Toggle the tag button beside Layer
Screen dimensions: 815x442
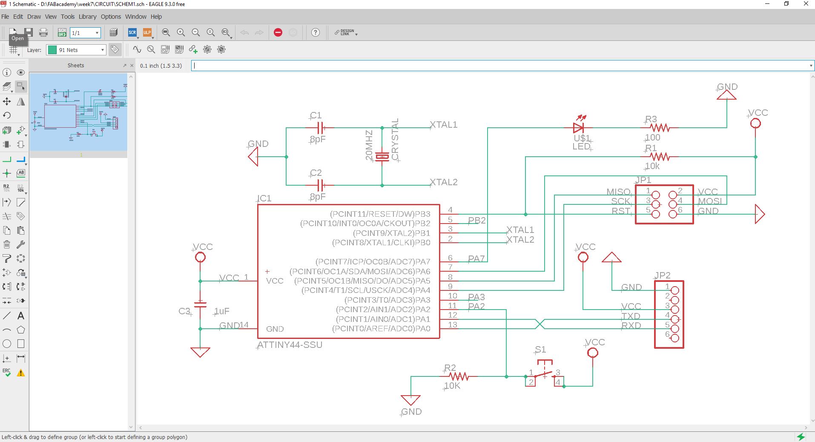point(115,50)
